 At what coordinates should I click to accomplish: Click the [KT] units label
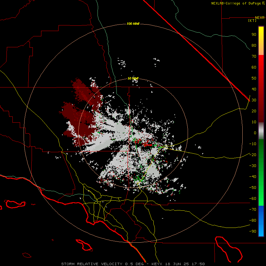click(x=252, y=20)
